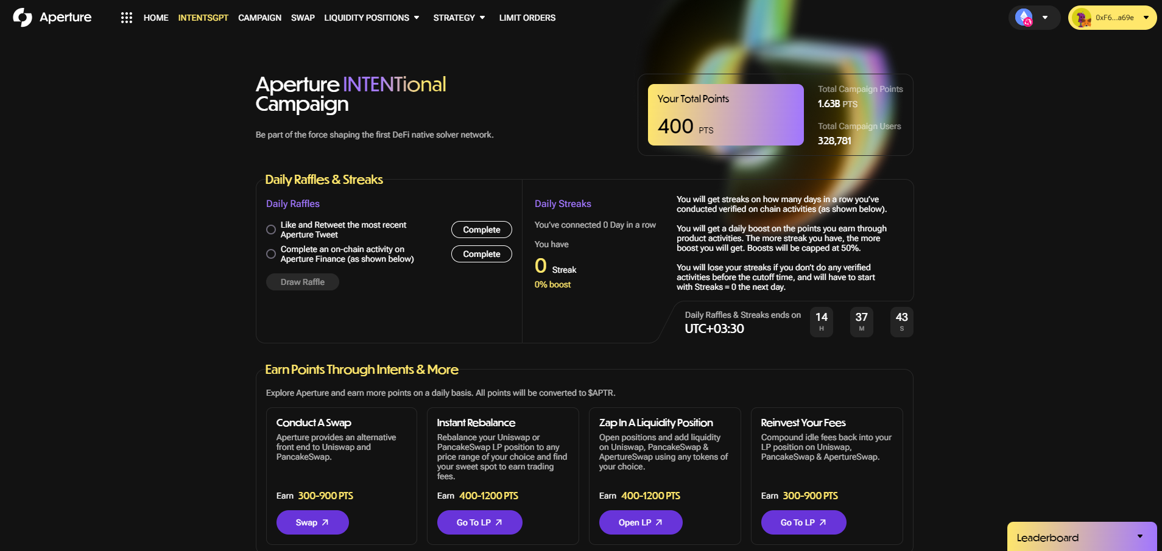The height and width of the screenshot is (551, 1162).
Task: Click the wallet address 0xF6...a69e
Action: pos(1114,18)
